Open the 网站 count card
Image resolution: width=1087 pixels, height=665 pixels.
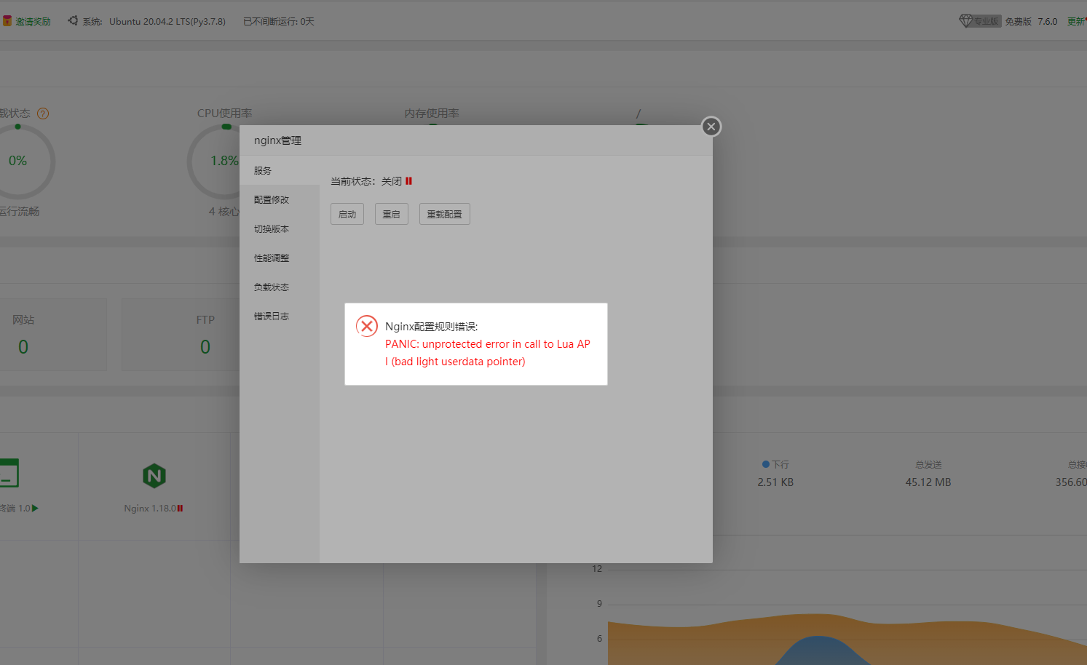click(x=52, y=335)
